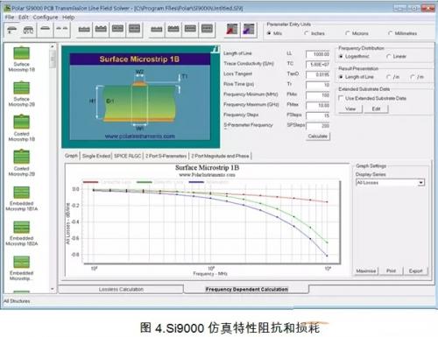Click sidebar scroll down arrow

point(53,289)
